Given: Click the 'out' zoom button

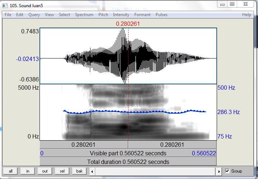Looking at the screenshot, I should 45,171.
